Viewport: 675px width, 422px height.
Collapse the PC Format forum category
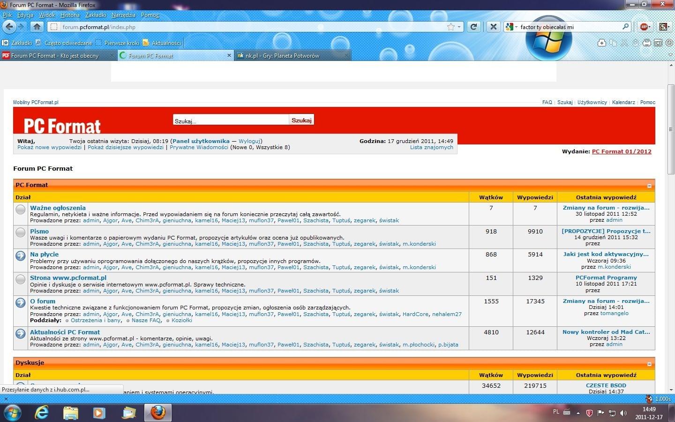[649, 186]
